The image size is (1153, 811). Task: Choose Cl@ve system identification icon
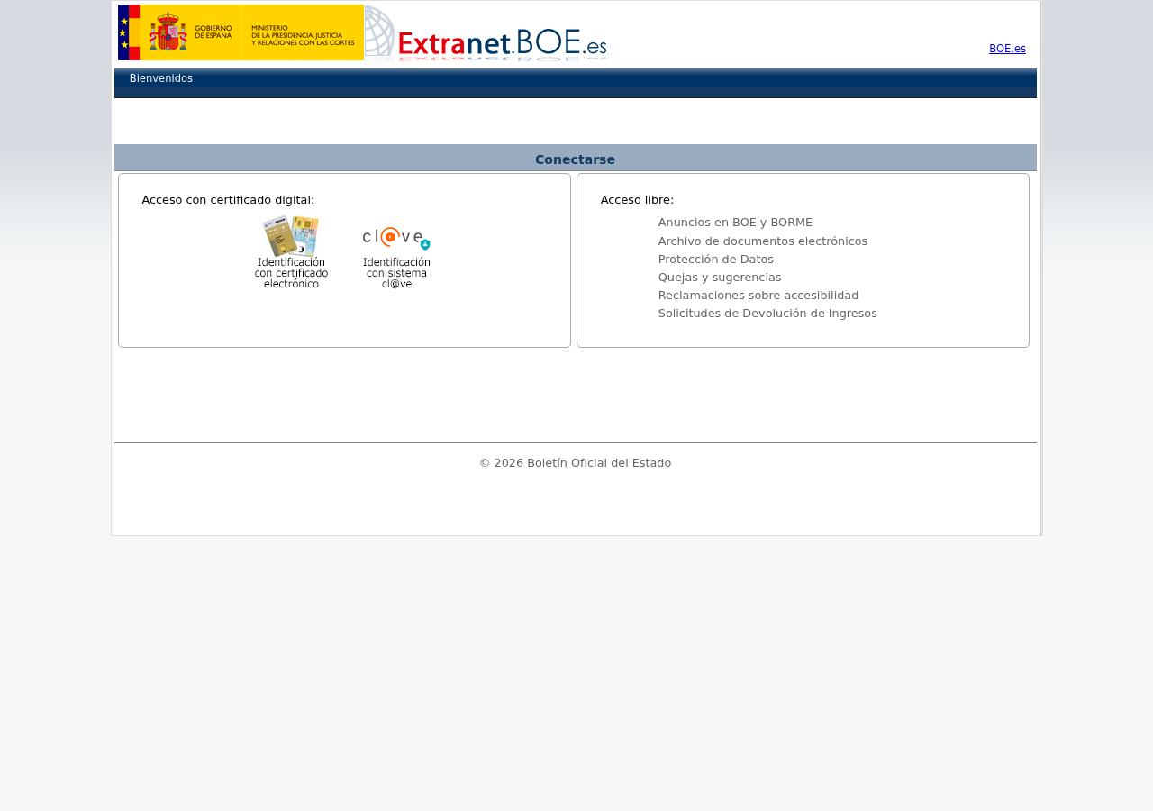[396, 257]
